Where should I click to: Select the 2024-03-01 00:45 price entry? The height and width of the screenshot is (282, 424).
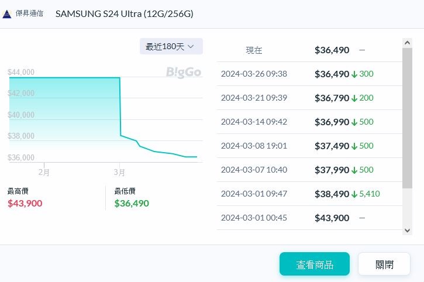tap(309, 218)
